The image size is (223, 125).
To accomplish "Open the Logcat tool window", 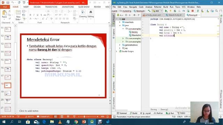I will [x=146, y=113].
